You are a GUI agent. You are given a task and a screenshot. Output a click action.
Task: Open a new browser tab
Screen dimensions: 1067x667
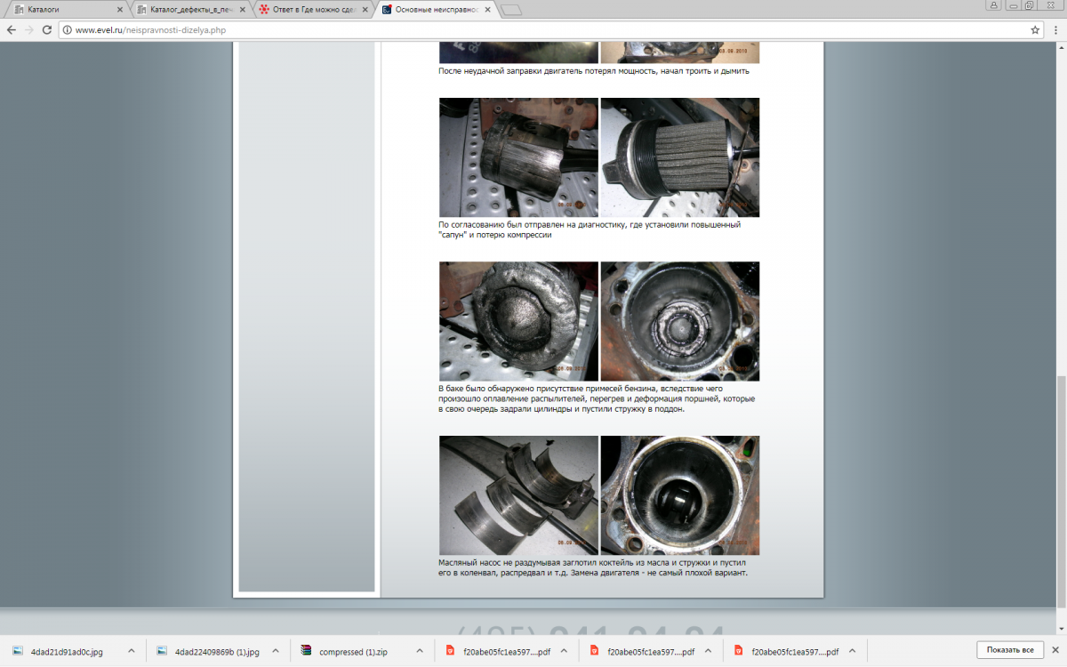click(511, 10)
